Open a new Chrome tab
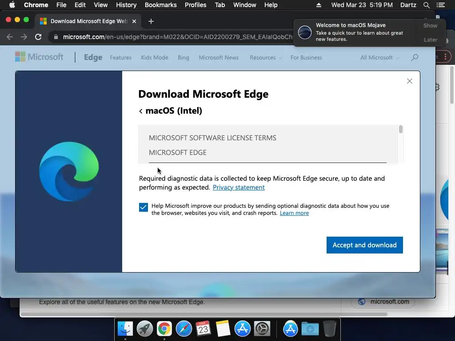The height and width of the screenshot is (341, 455). (x=151, y=21)
